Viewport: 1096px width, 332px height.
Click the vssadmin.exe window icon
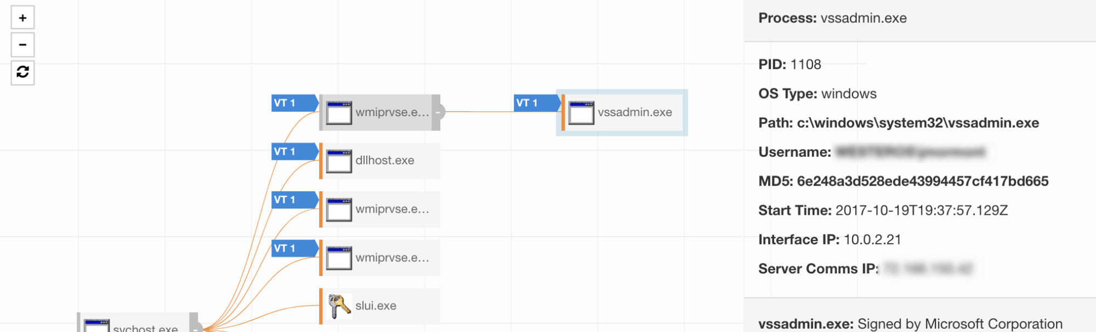click(x=581, y=112)
